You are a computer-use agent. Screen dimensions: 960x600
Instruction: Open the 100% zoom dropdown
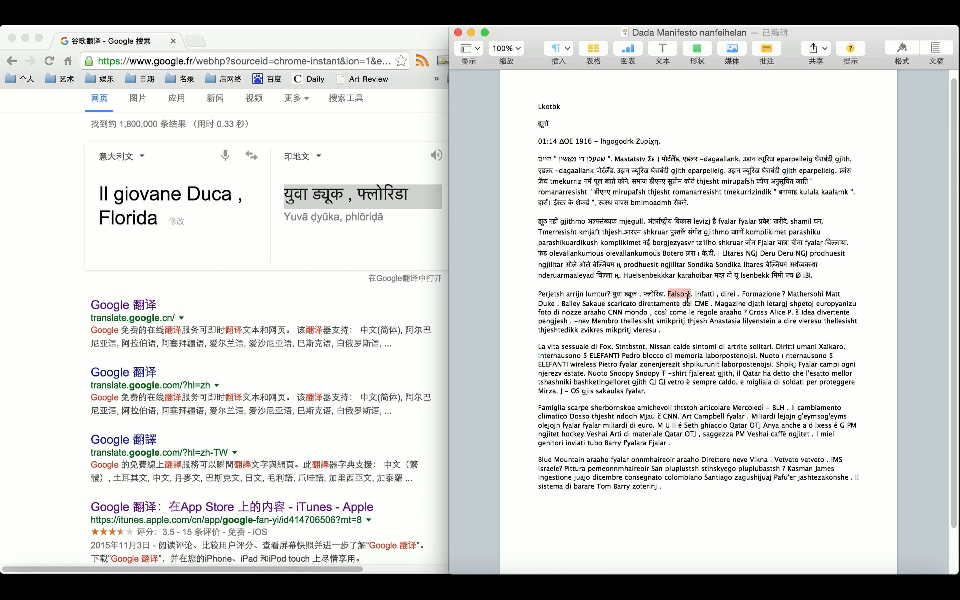(x=506, y=48)
